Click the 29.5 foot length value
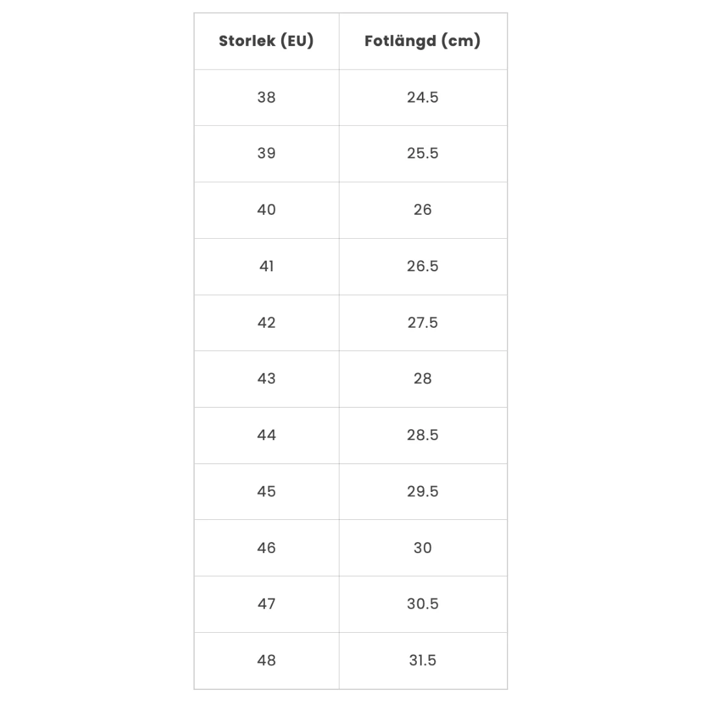Screen dimensions: 701x701 pyautogui.click(x=423, y=491)
